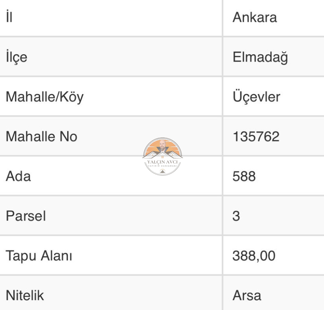Click the Yalçın Avcı text in logo
This screenshot has width=324, height=310.
[162, 162]
